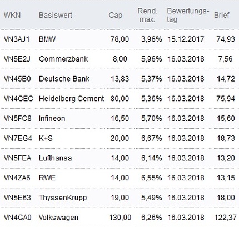
Task: Open WKN VN5FC8 for Infineon
Action: coord(18,118)
